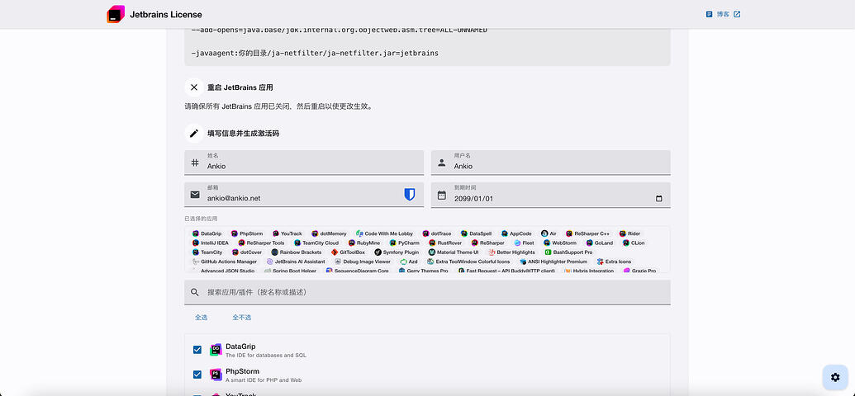Click the GoLand chip
The width and height of the screenshot is (855, 396).
pyautogui.click(x=599, y=243)
